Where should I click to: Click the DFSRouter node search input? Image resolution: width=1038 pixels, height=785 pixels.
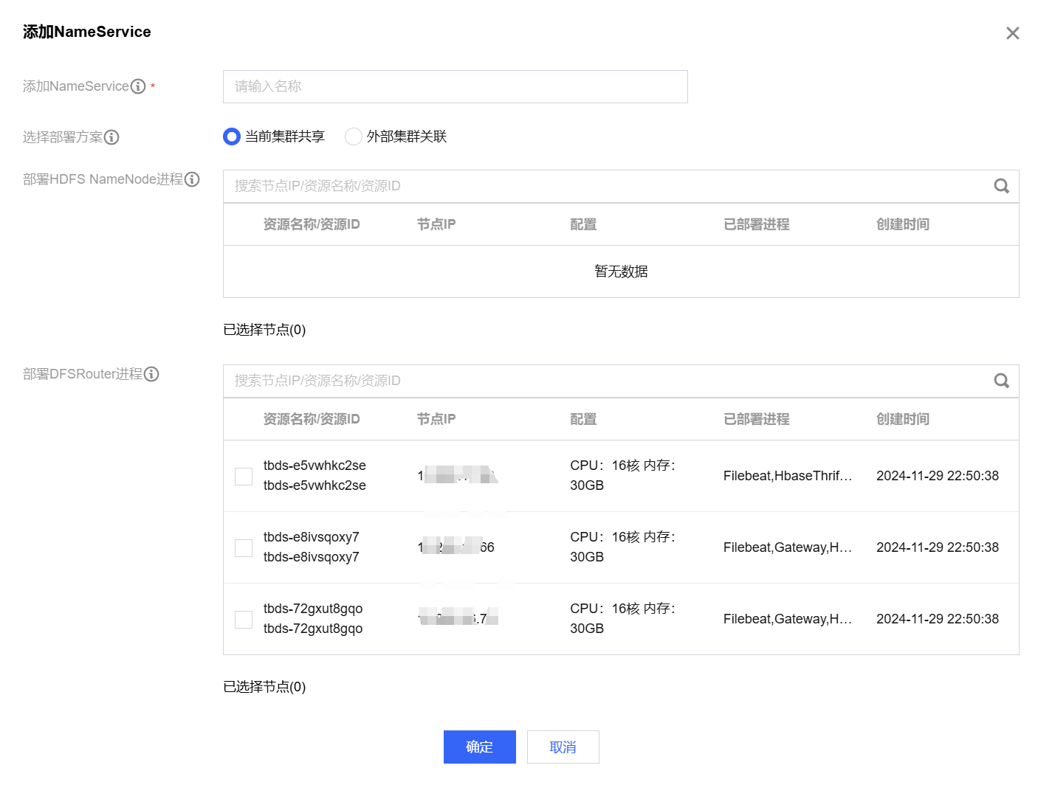click(x=605, y=381)
